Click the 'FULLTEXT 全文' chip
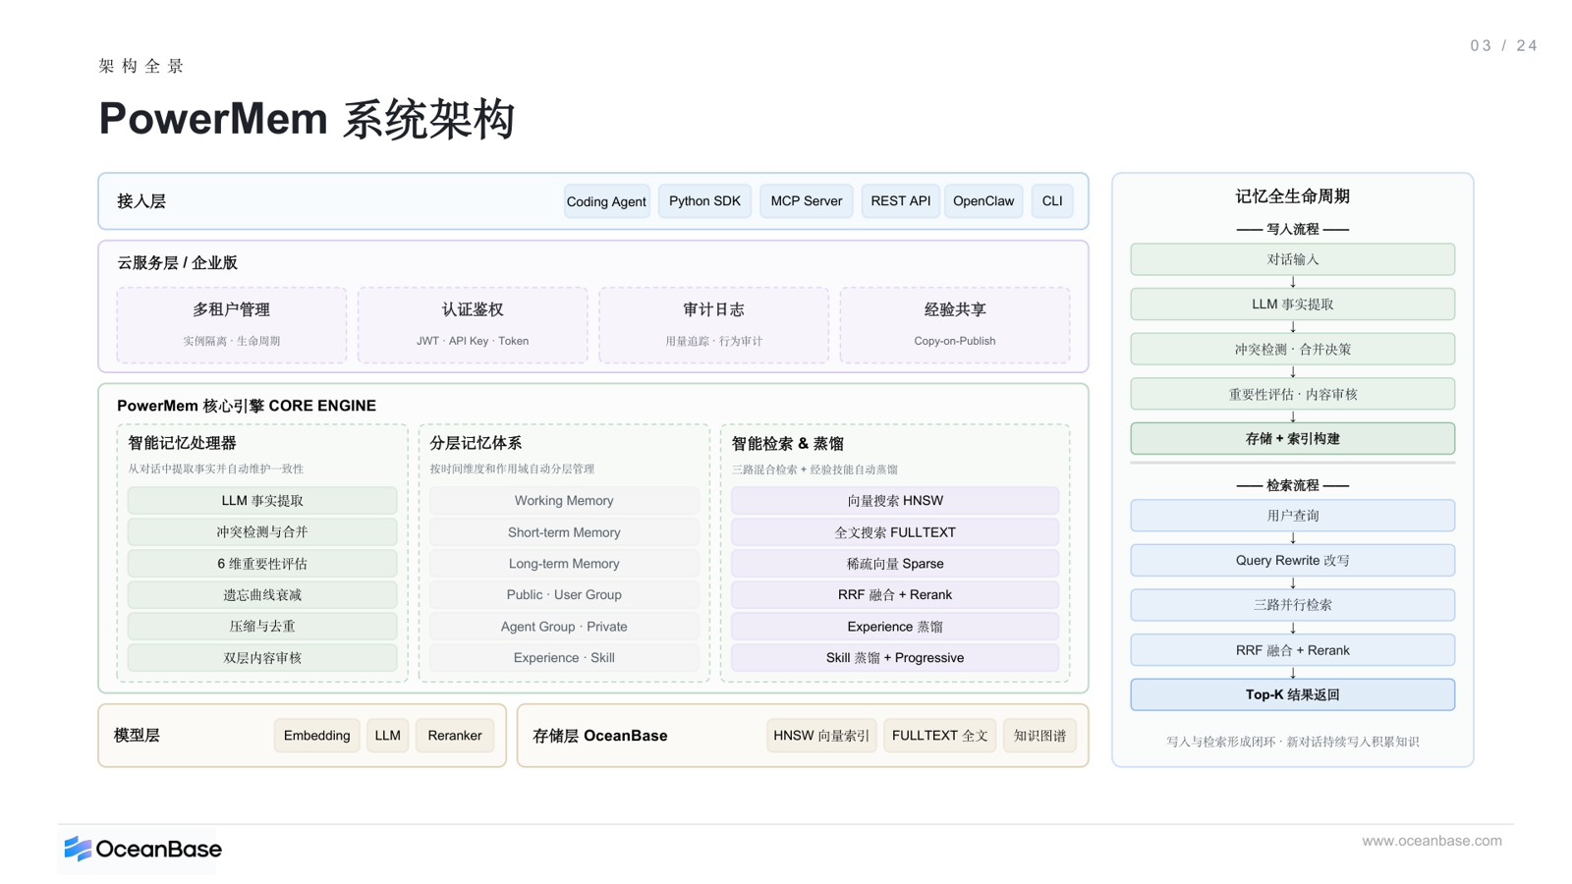 click(940, 736)
